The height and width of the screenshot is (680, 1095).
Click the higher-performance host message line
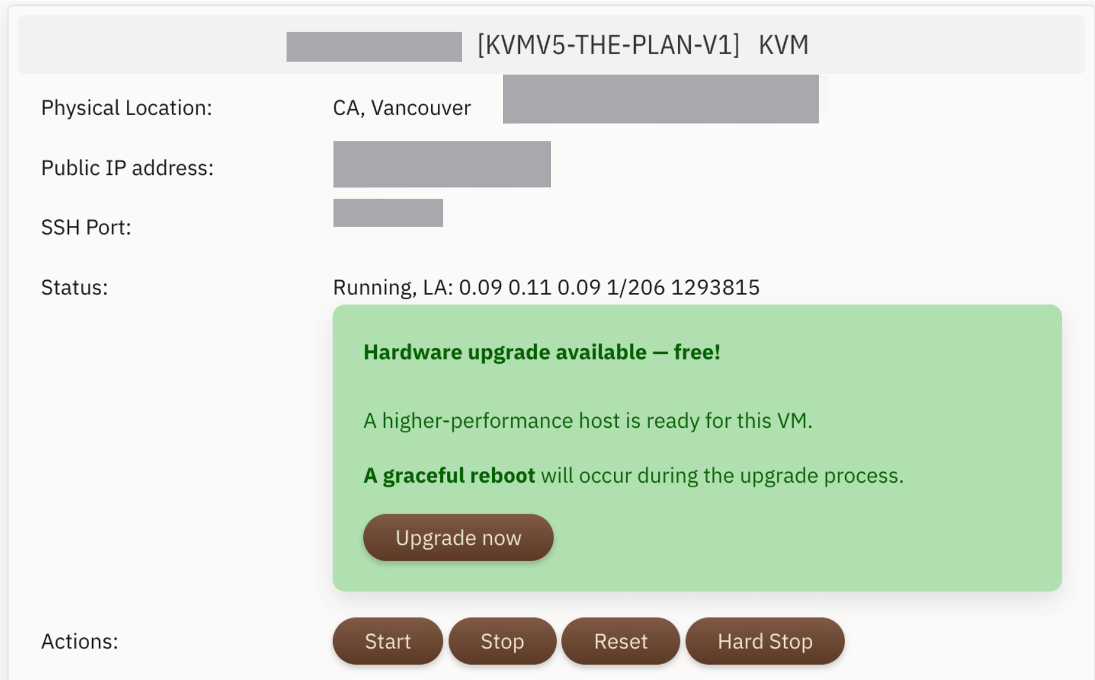point(588,420)
